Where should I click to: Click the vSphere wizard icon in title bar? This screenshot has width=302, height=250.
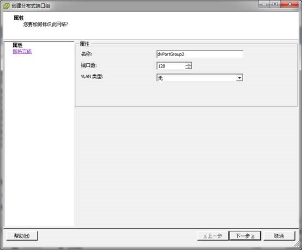[x=6, y=6]
